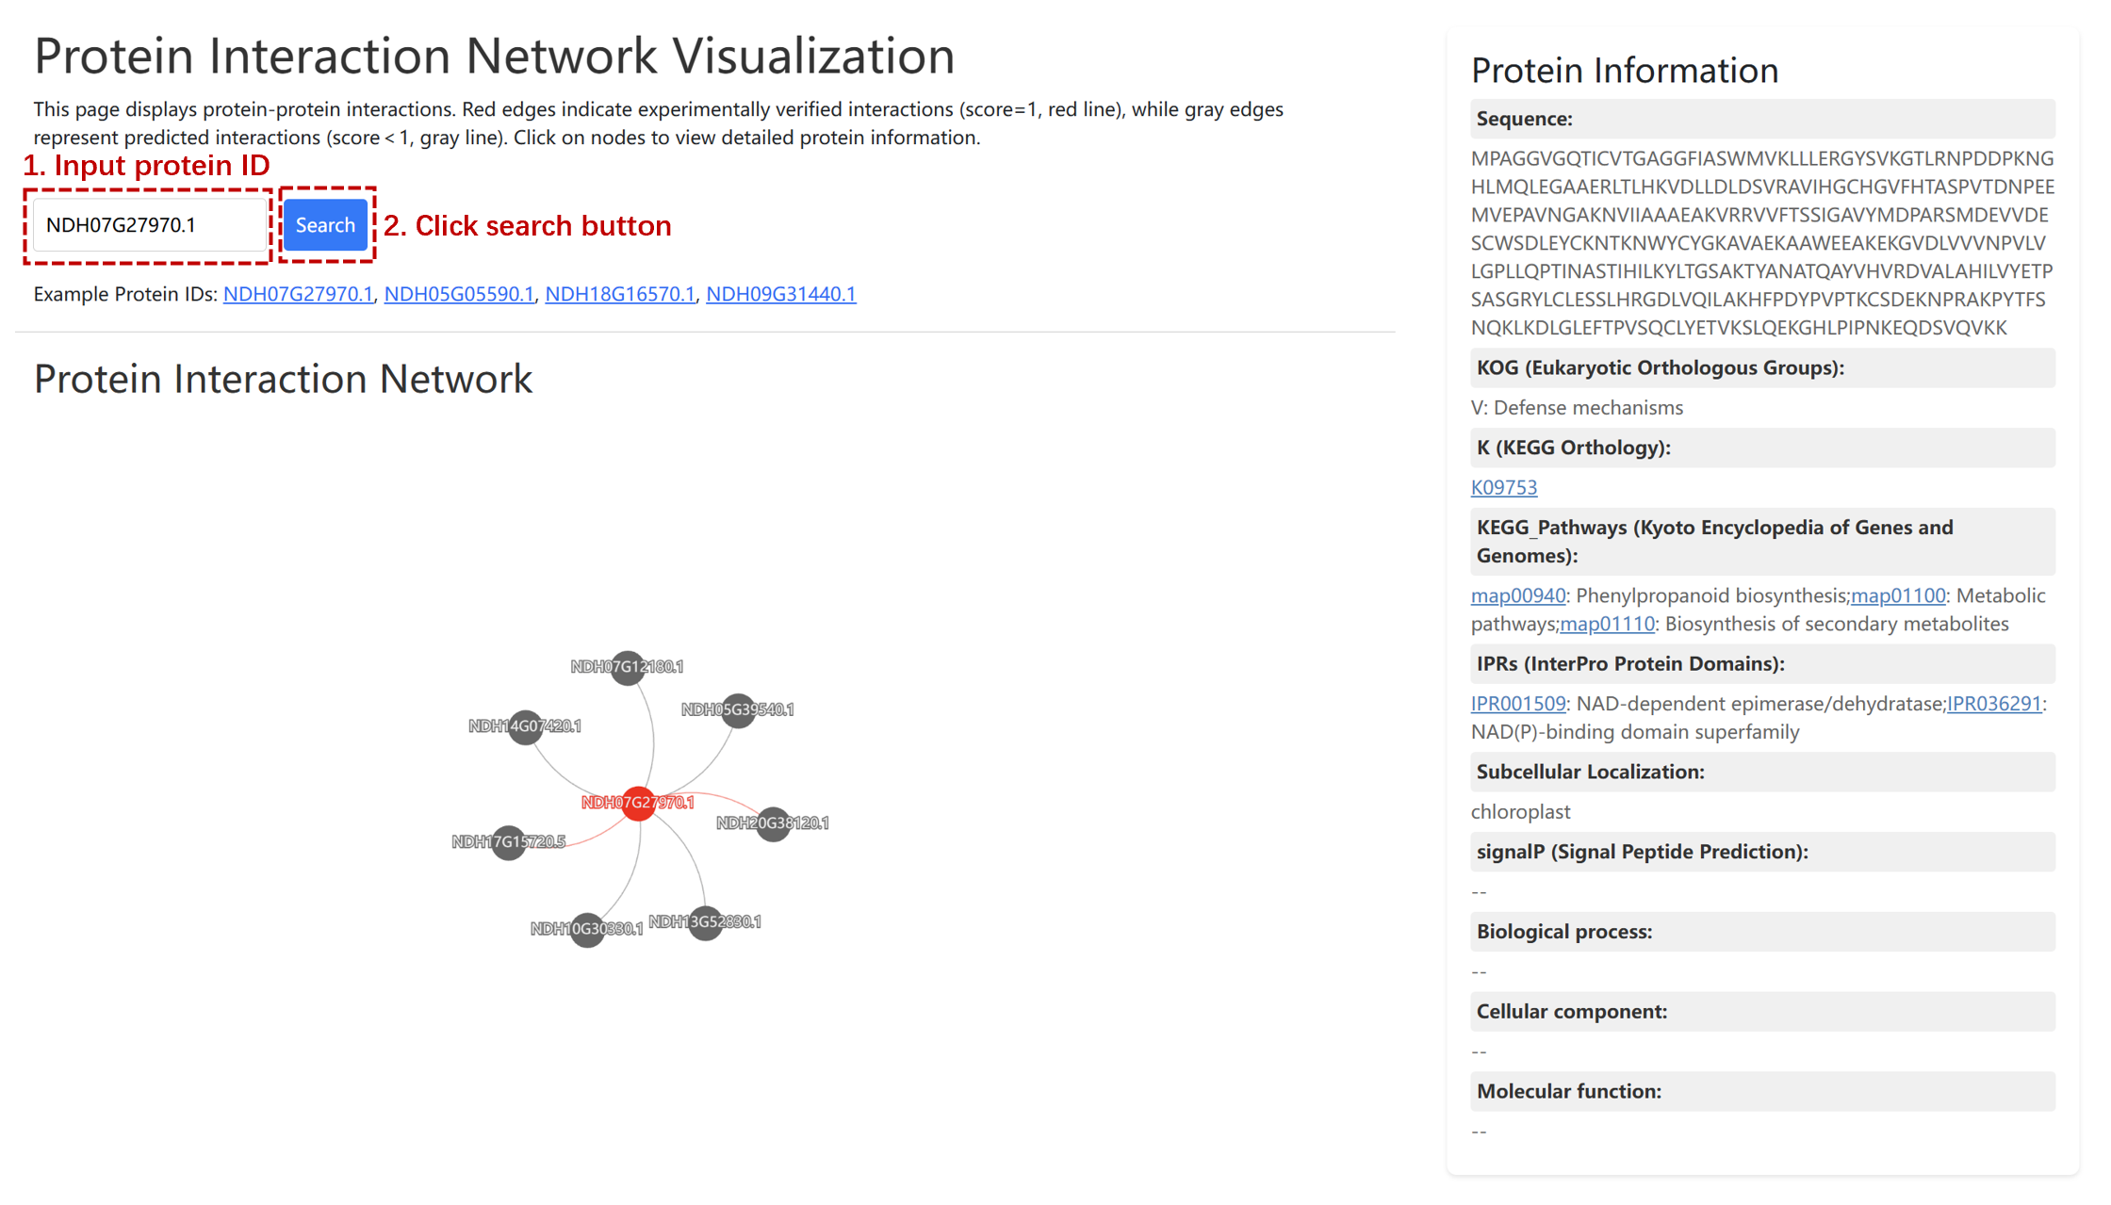Open example protein NDH05G05590.1 link

click(x=459, y=294)
